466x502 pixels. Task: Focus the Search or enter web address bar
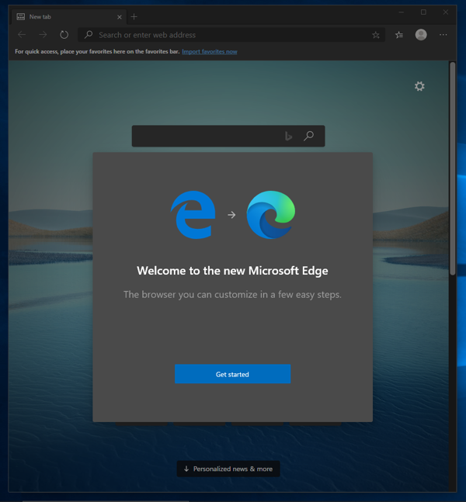click(231, 35)
